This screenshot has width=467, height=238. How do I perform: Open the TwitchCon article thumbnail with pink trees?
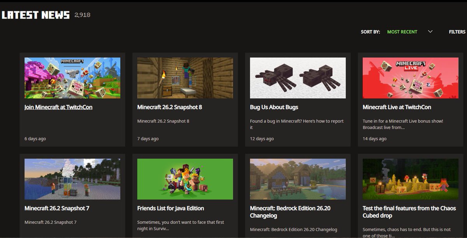click(72, 78)
